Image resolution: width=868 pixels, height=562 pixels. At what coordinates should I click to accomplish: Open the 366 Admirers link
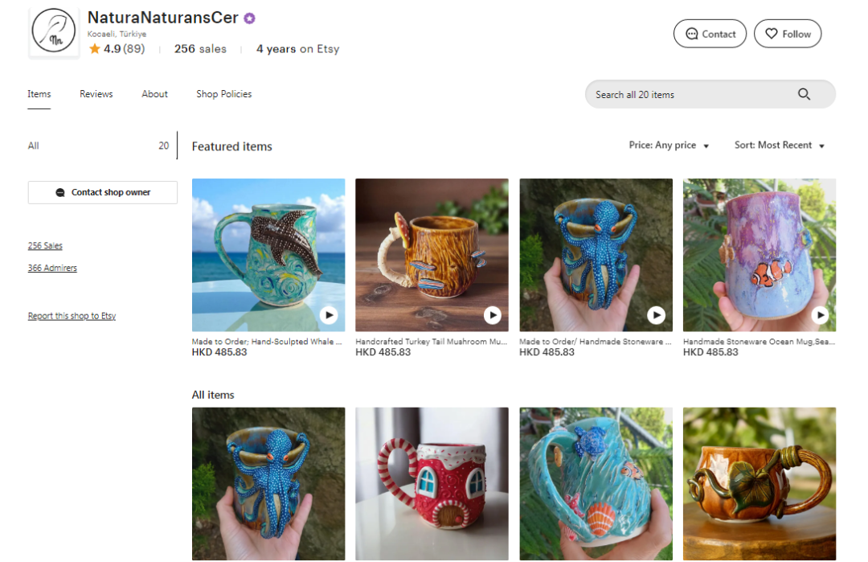52,269
